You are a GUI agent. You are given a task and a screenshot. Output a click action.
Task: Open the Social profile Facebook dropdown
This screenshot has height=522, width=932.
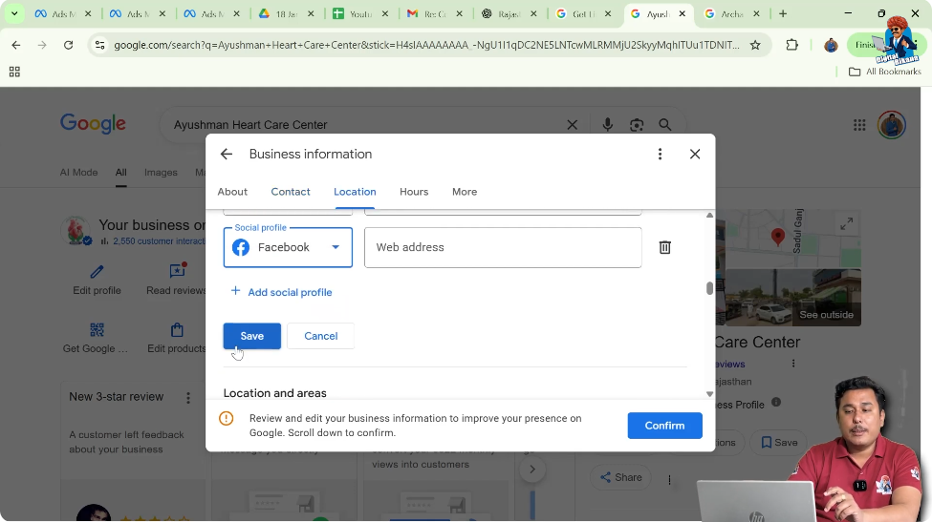point(288,247)
